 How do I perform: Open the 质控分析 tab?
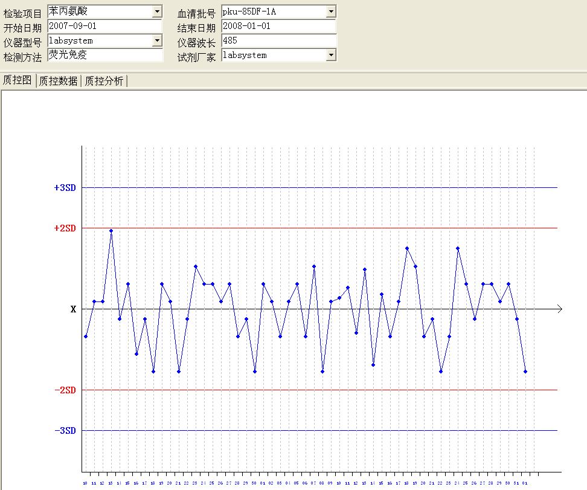click(104, 81)
